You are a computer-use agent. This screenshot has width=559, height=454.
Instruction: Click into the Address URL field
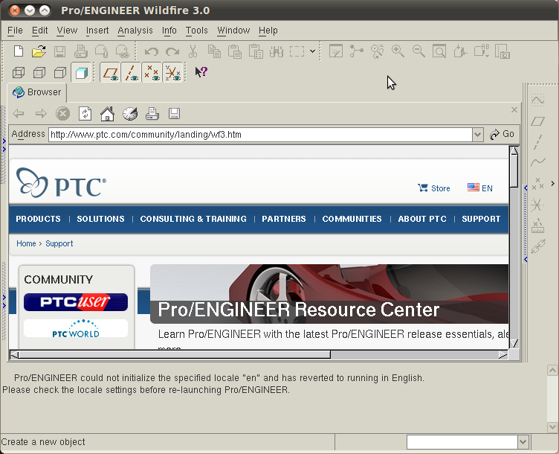[x=260, y=135]
